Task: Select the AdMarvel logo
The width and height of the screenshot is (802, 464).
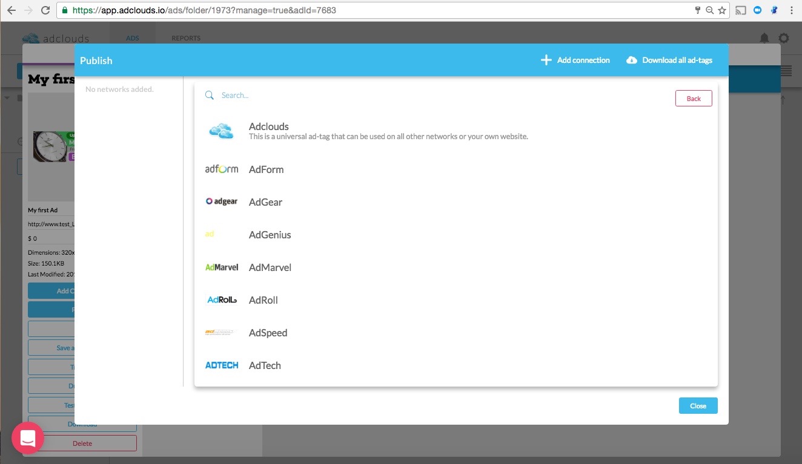Action: pos(222,267)
